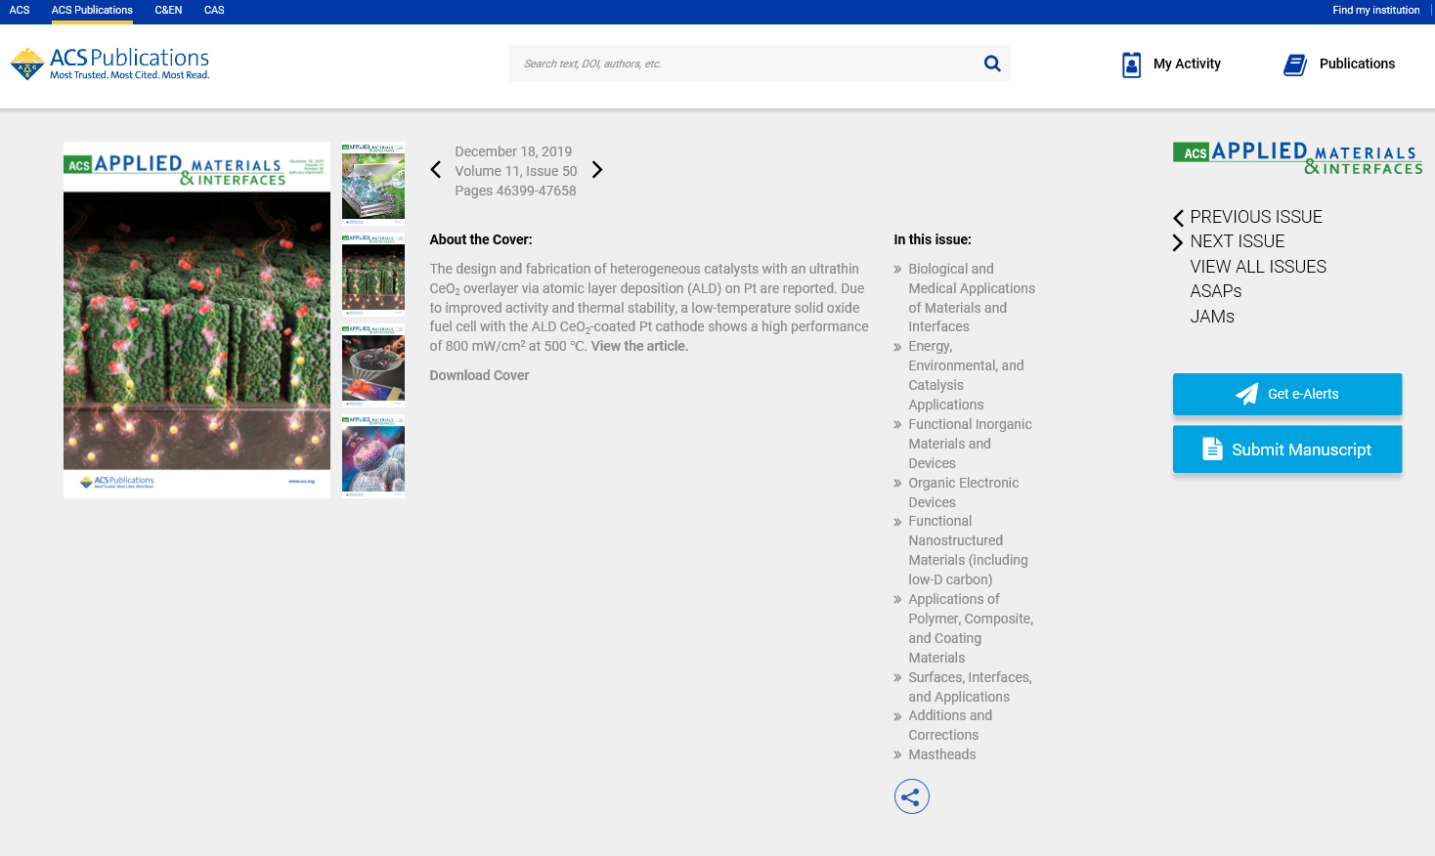Open the C&EN top tab
Viewport: 1435px width, 856px height.
(x=168, y=10)
